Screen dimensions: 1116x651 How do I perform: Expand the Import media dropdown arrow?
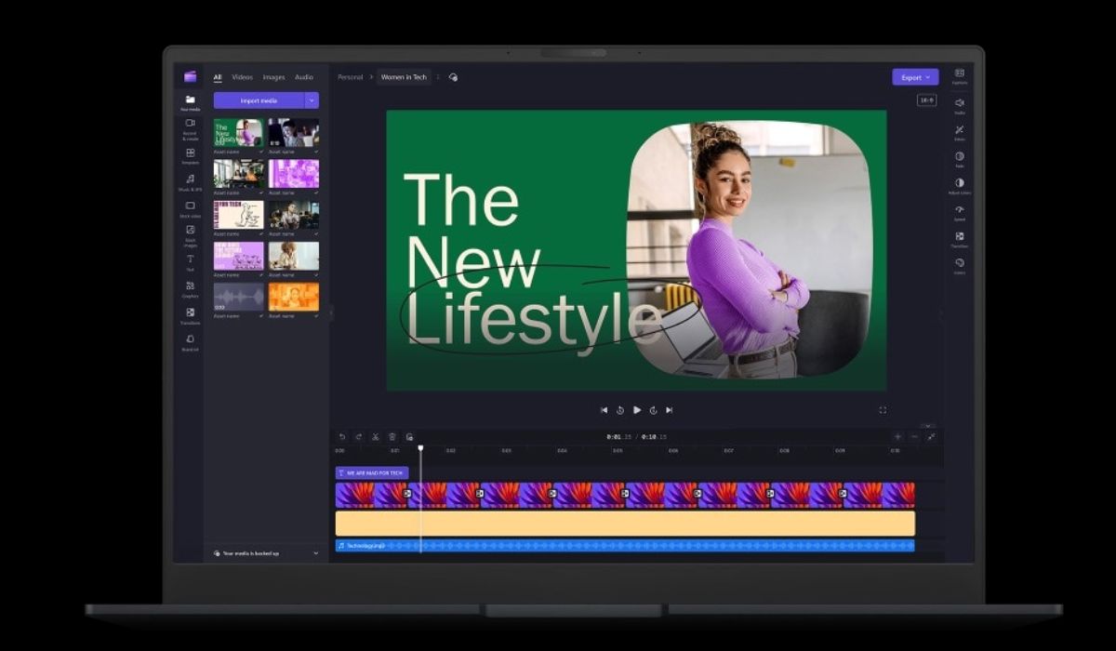tap(312, 100)
